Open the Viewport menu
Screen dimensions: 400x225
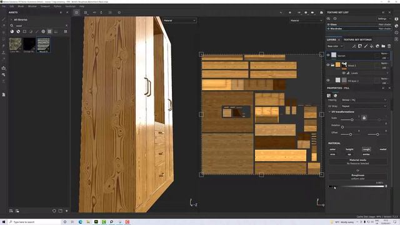[45, 6]
